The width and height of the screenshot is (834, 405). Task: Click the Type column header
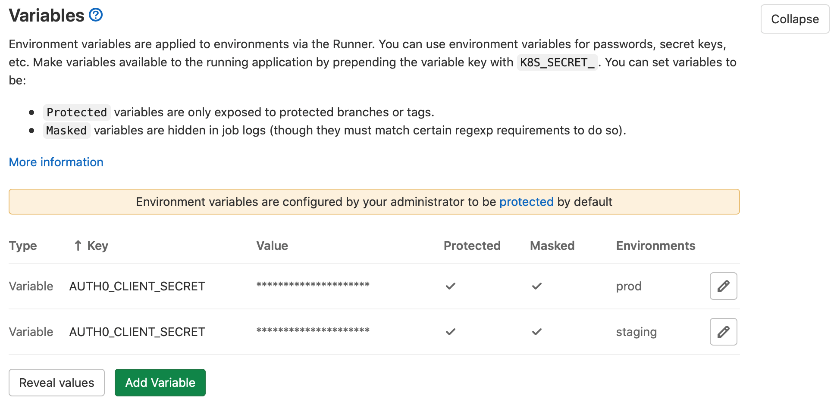pyautogui.click(x=22, y=246)
